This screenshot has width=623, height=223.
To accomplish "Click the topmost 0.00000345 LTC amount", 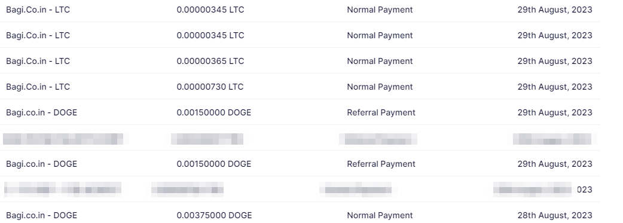I will click(210, 10).
